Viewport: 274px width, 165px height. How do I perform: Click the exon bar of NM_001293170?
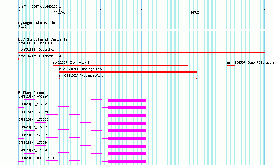pos(127,162)
